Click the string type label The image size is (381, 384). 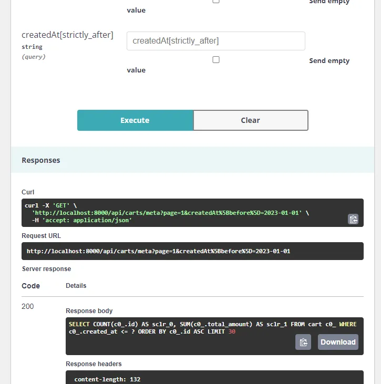[x=32, y=47]
